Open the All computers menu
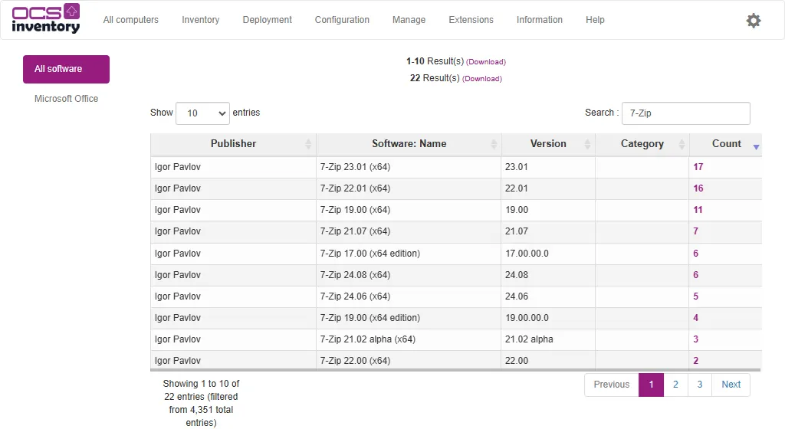Viewport: 785px width, 429px height. click(x=130, y=20)
